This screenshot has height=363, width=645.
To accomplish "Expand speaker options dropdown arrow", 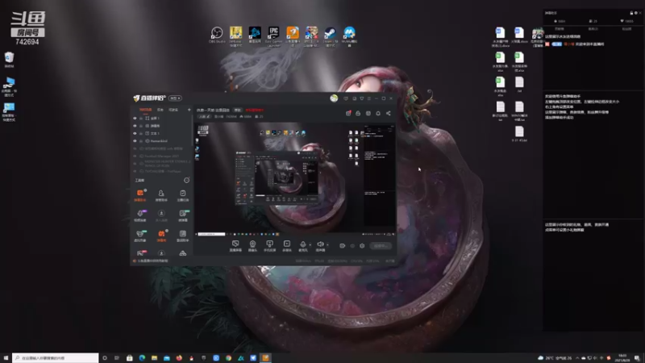I will tap(327, 245).
